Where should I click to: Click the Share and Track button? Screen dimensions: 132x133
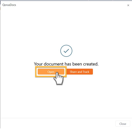point(80,72)
